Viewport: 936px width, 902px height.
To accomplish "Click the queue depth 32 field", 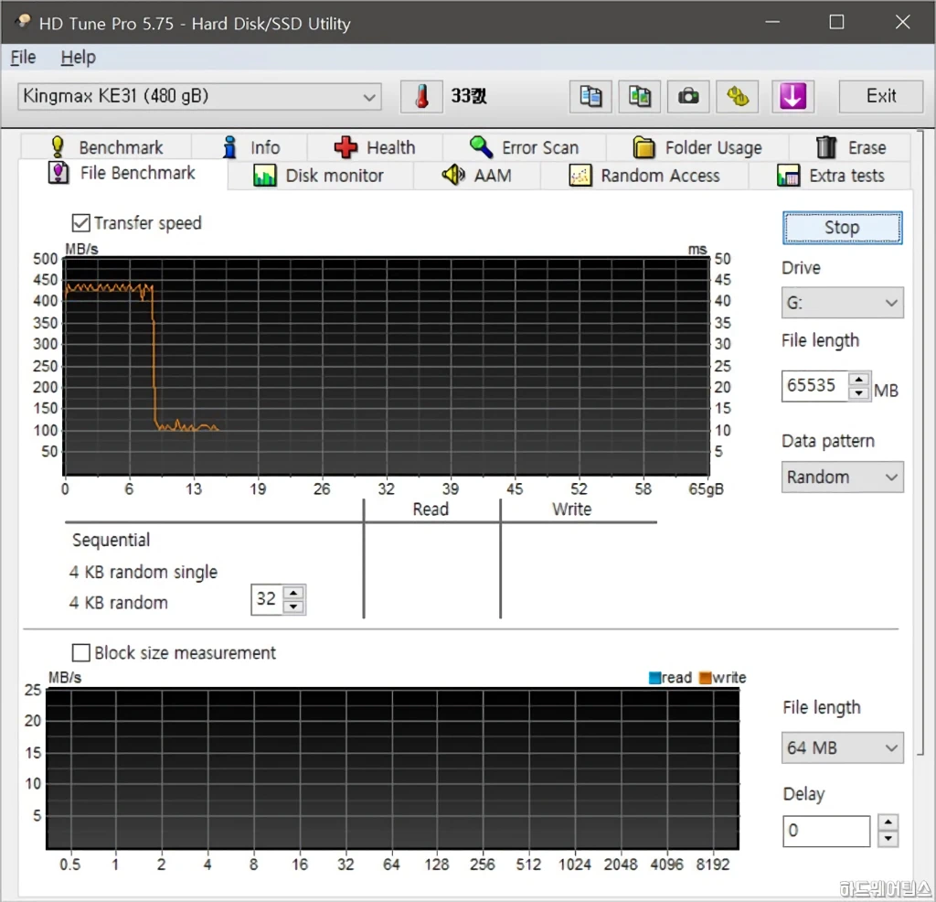I will 267,599.
